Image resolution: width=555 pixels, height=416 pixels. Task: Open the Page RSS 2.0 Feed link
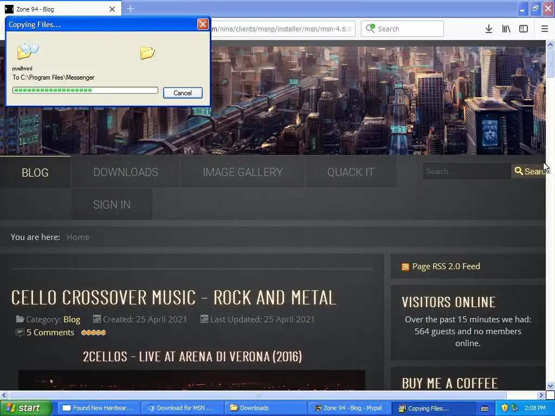click(446, 266)
